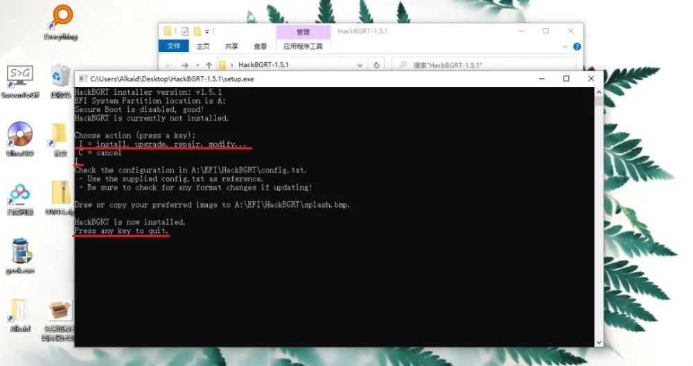Click the HackBGRT-1.5.1 address bar path
693x366 pixels.
click(263, 65)
